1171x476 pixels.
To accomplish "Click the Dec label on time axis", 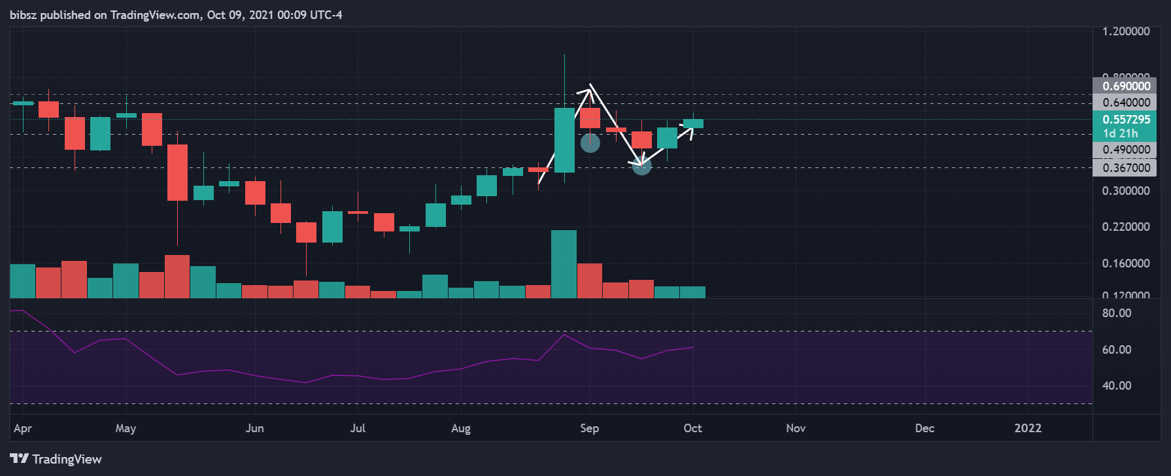I will click(925, 428).
